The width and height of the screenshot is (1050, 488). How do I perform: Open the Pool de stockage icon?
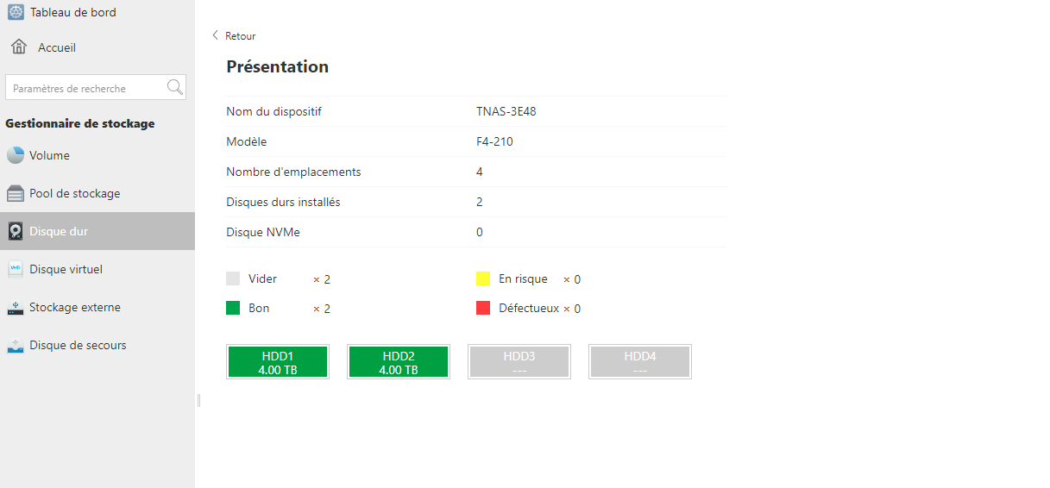click(16, 193)
